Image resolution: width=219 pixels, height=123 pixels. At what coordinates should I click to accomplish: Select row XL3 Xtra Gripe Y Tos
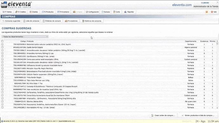pos(109,83)
